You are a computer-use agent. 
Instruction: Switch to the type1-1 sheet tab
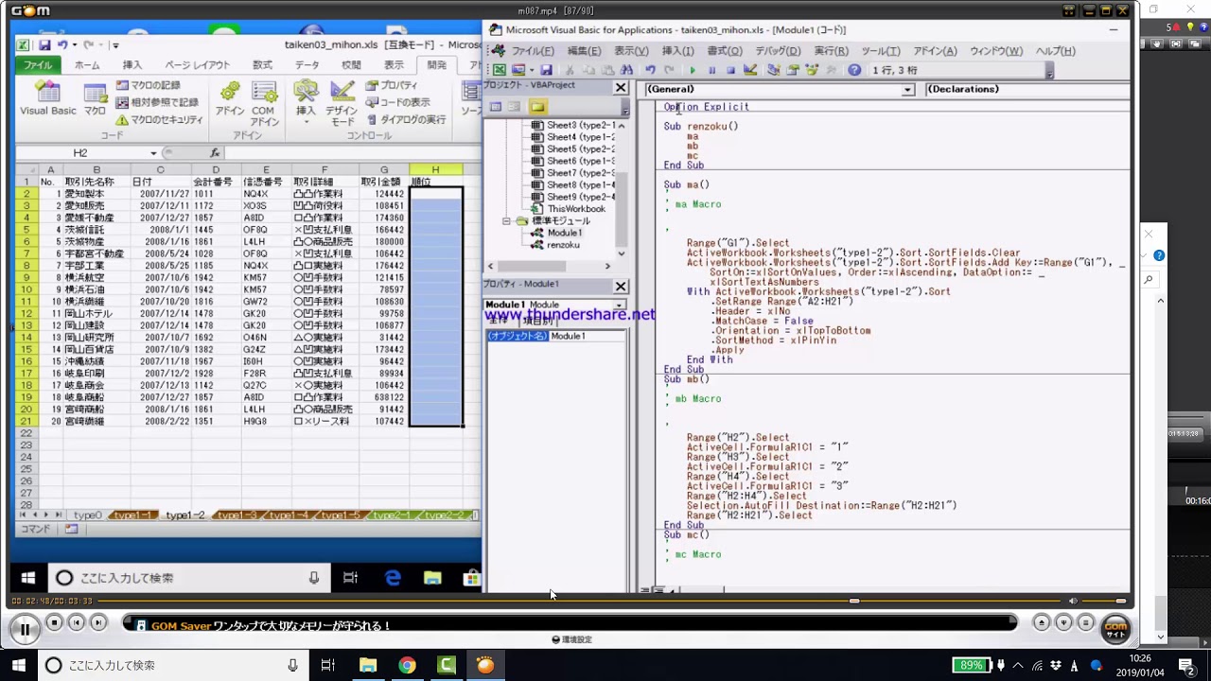tap(132, 515)
